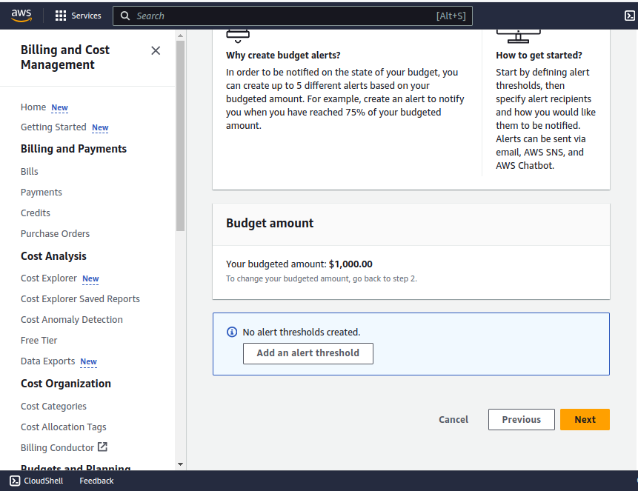Launch CloudShell from the top-right icon
The width and height of the screenshot is (638, 491).
point(630,16)
